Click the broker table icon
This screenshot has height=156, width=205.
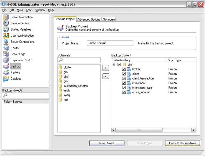(129, 69)
